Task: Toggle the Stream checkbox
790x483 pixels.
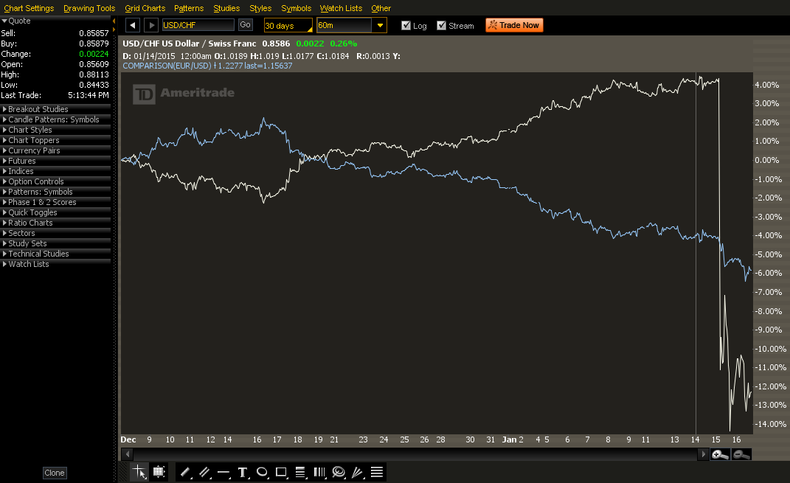Action: coord(441,25)
